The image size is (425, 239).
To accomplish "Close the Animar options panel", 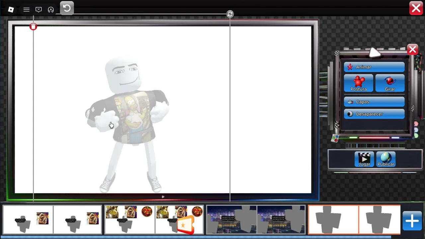I will [412, 50].
